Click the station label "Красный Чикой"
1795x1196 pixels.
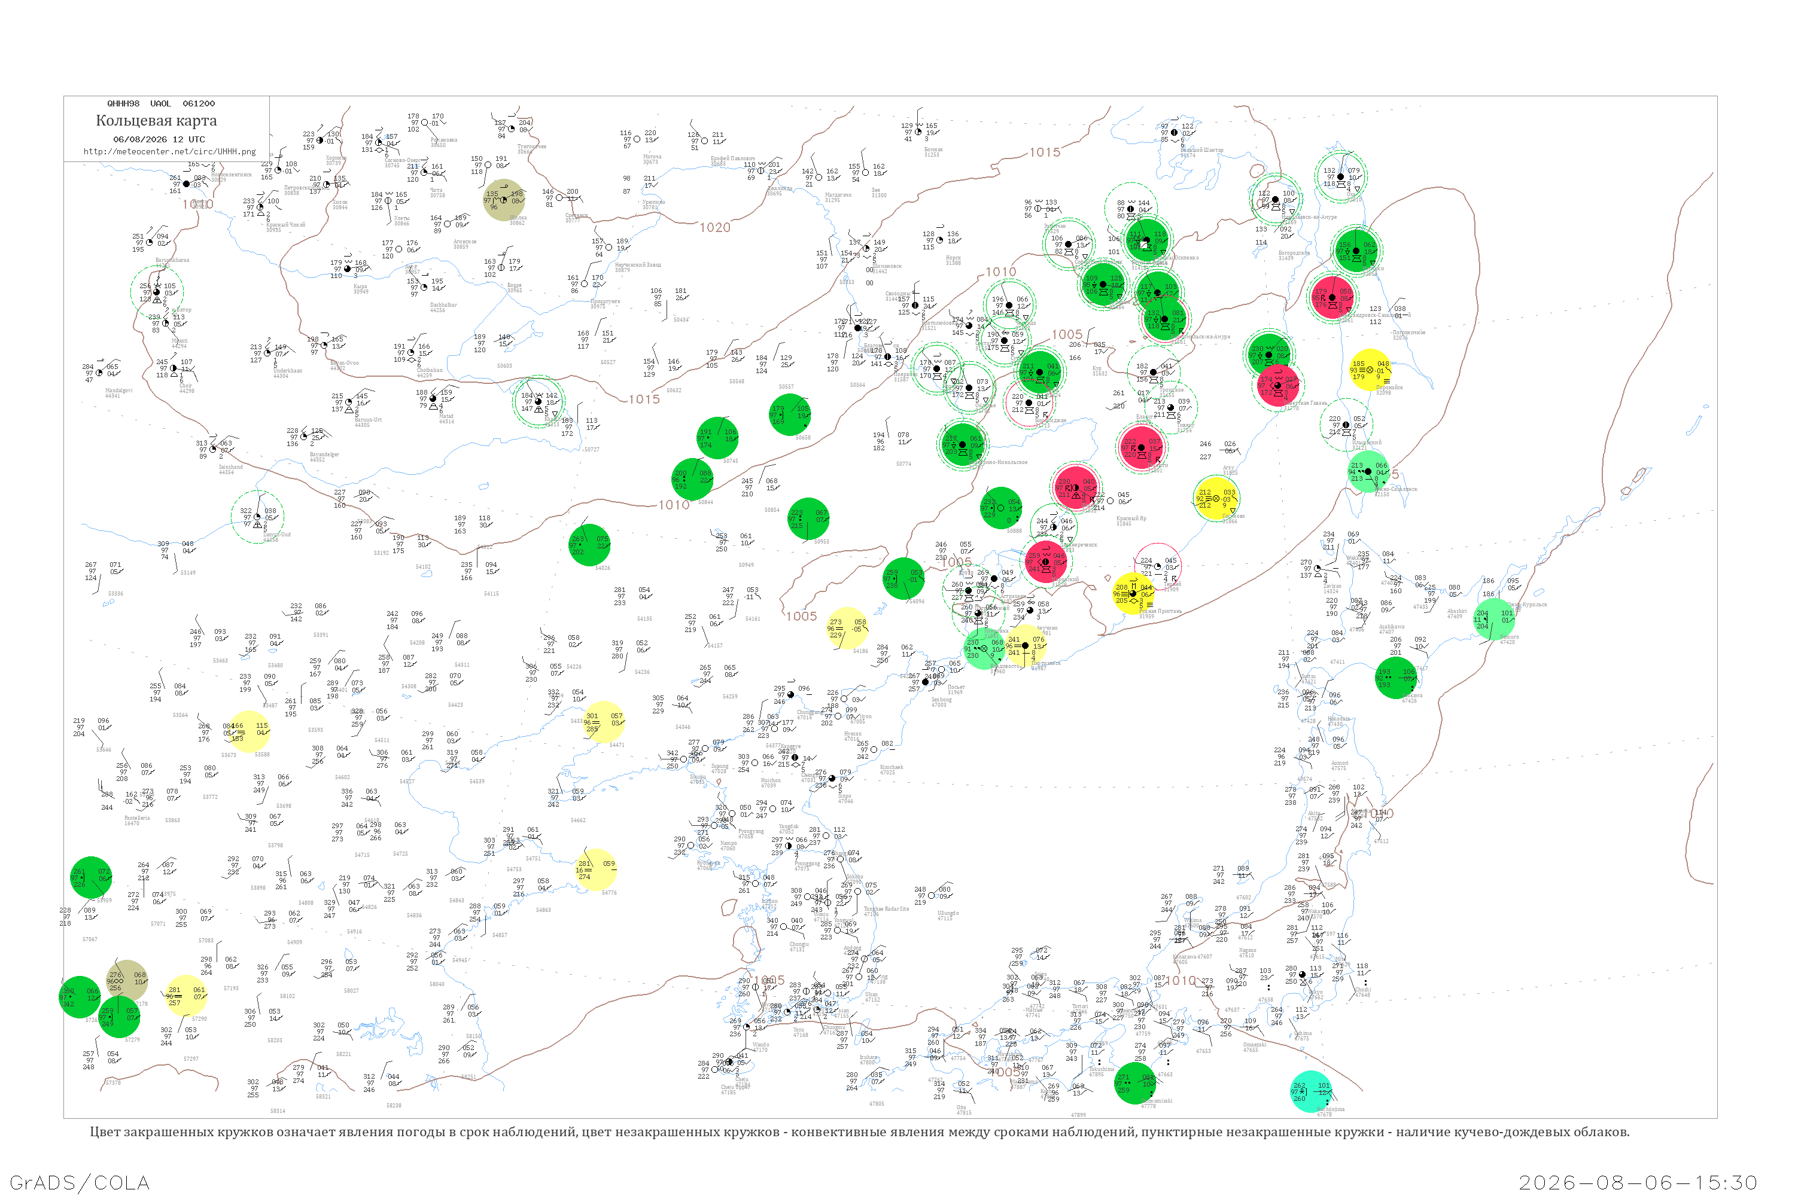pyautogui.click(x=285, y=226)
